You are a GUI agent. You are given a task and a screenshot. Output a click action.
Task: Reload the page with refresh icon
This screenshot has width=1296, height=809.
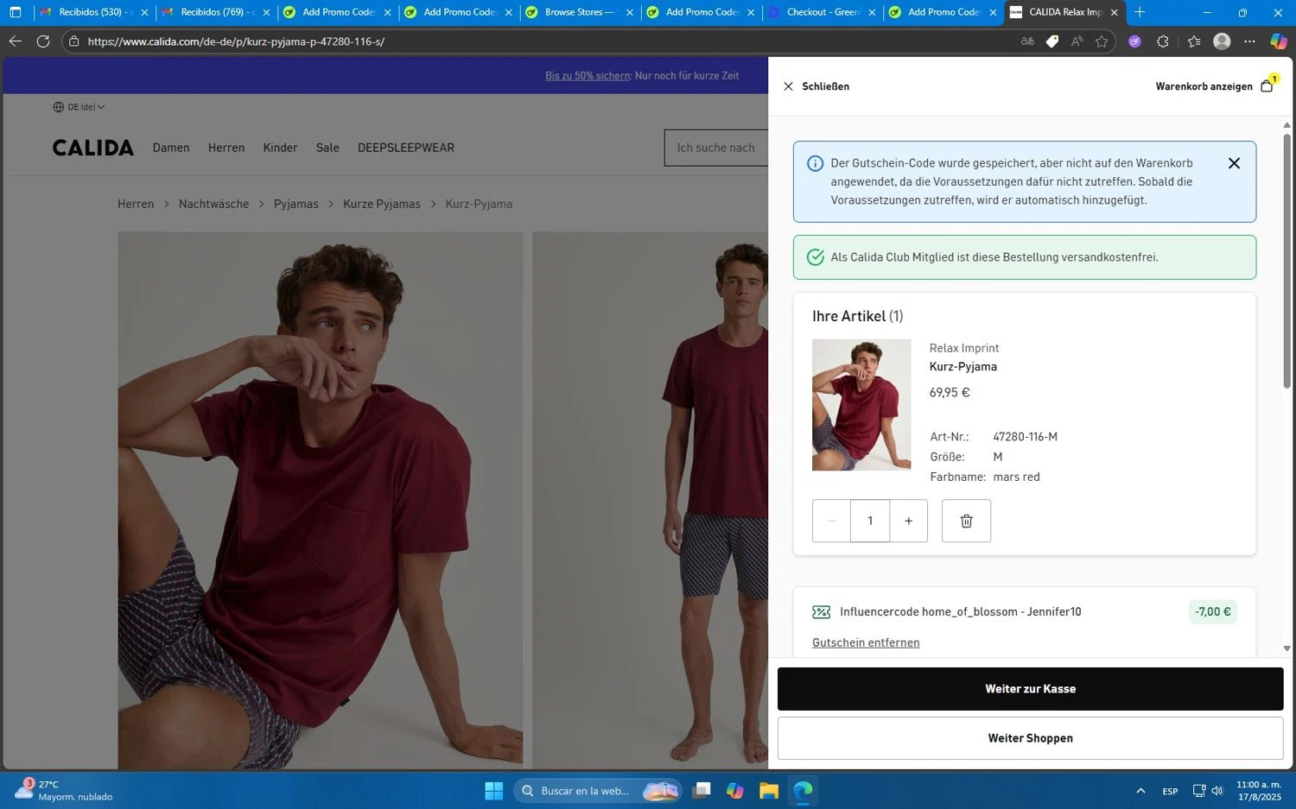point(43,41)
